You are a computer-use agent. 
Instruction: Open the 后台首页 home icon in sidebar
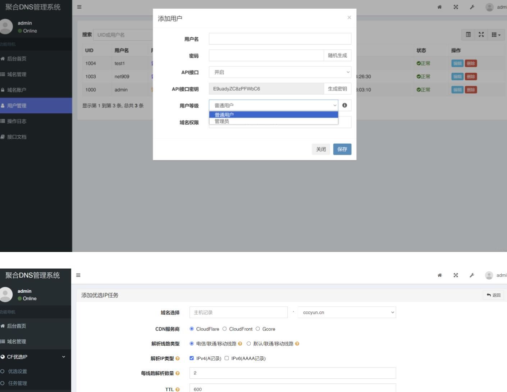click(16, 58)
